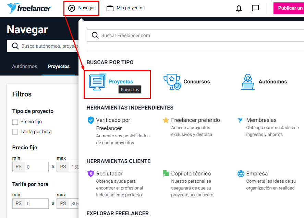Viewport: 304px width, 218px height.
Task: Click the Reclutador purple badge icon
Action: tap(90, 174)
